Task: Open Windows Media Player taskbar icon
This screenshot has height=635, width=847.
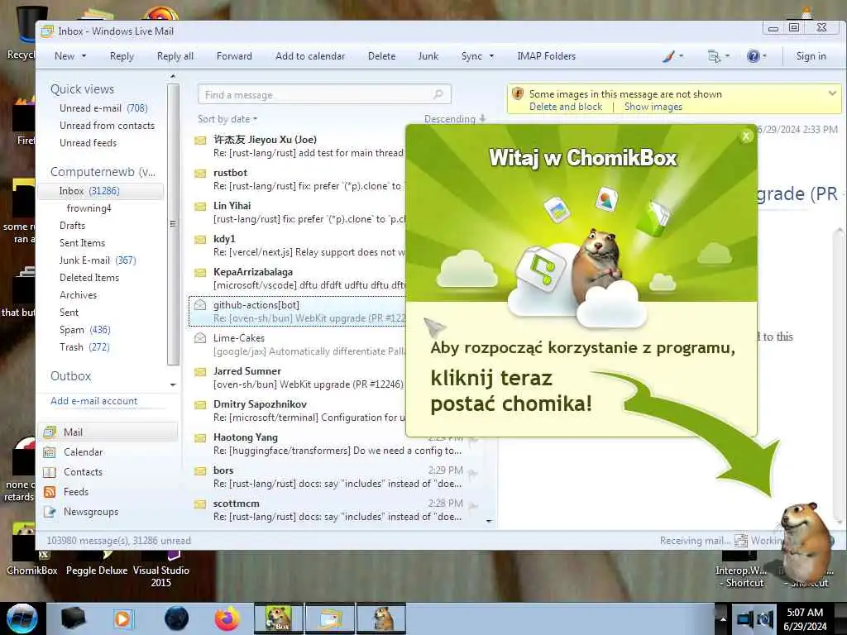Action: pos(122,618)
